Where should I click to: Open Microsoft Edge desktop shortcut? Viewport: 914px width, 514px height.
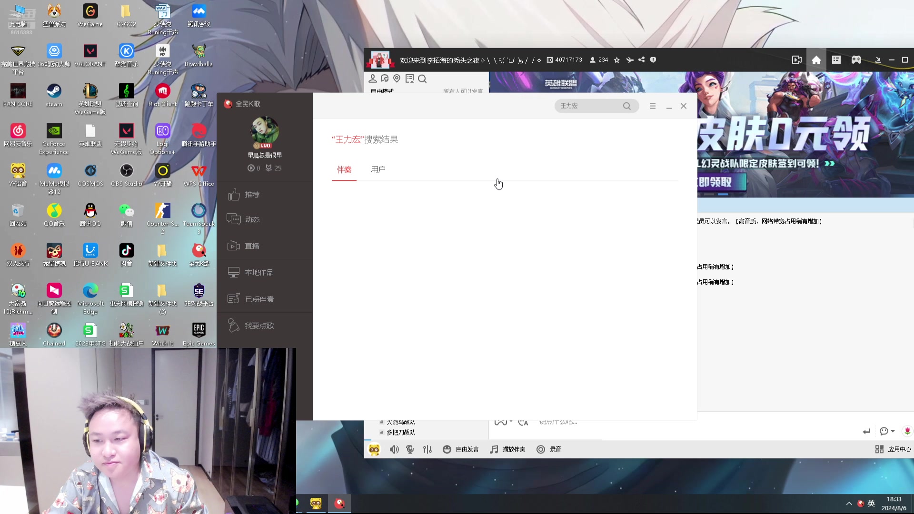click(90, 299)
